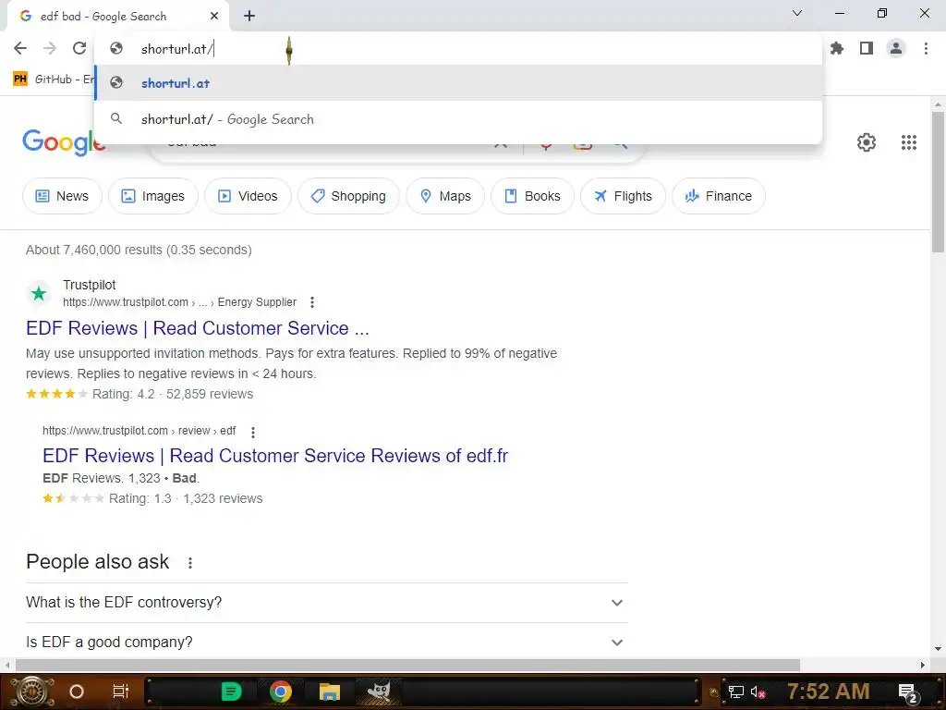Click the Google logo
Image resolution: width=946 pixels, height=710 pixels.
click(x=64, y=142)
